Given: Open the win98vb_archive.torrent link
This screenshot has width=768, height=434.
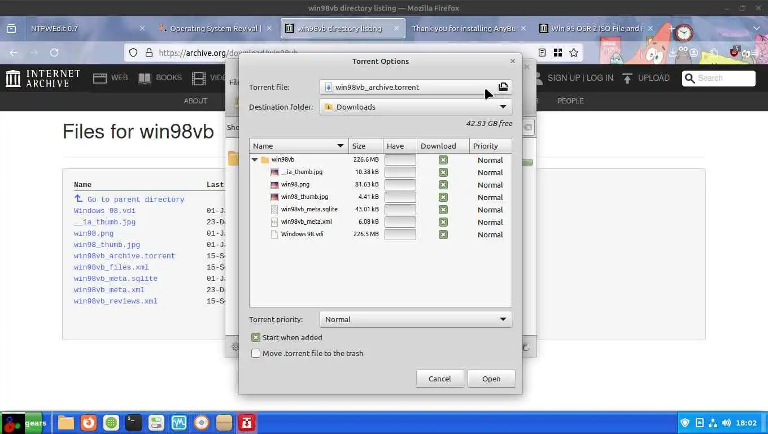Looking at the screenshot, I should tap(124, 256).
